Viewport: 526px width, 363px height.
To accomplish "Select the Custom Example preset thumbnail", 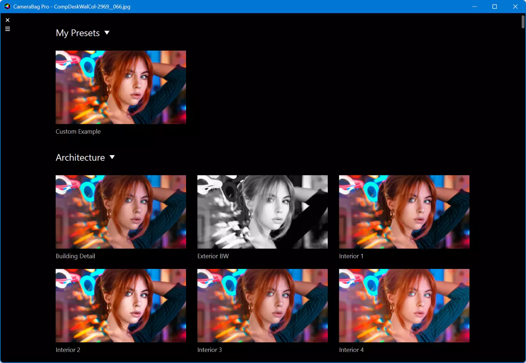I will point(121,87).
